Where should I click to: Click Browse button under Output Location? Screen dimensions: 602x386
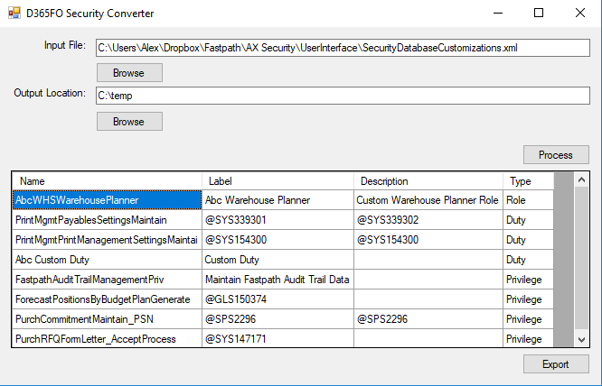pos(129,122)
